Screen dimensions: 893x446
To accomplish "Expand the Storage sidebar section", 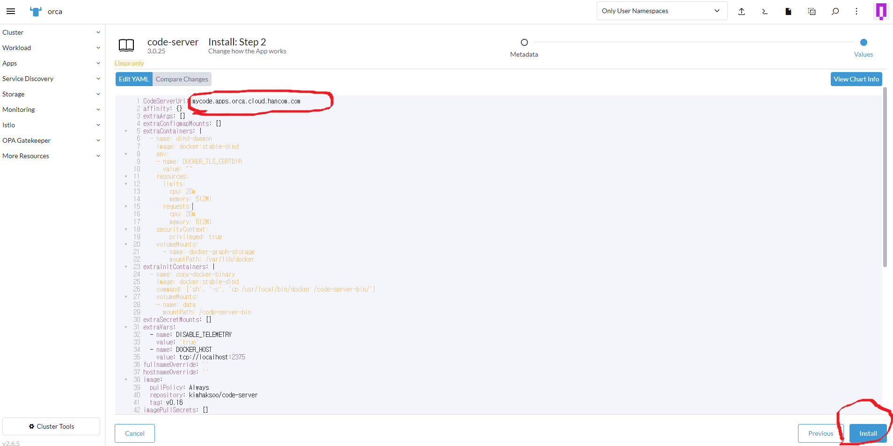I will pos(52,94).
